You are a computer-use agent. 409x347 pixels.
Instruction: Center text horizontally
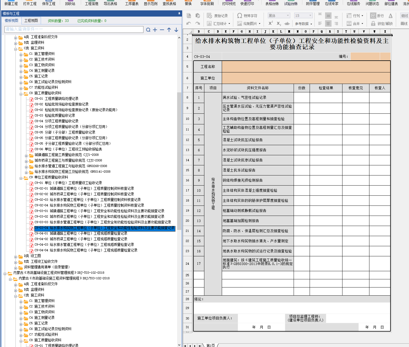pyautogui.click(x=328, y=24)
